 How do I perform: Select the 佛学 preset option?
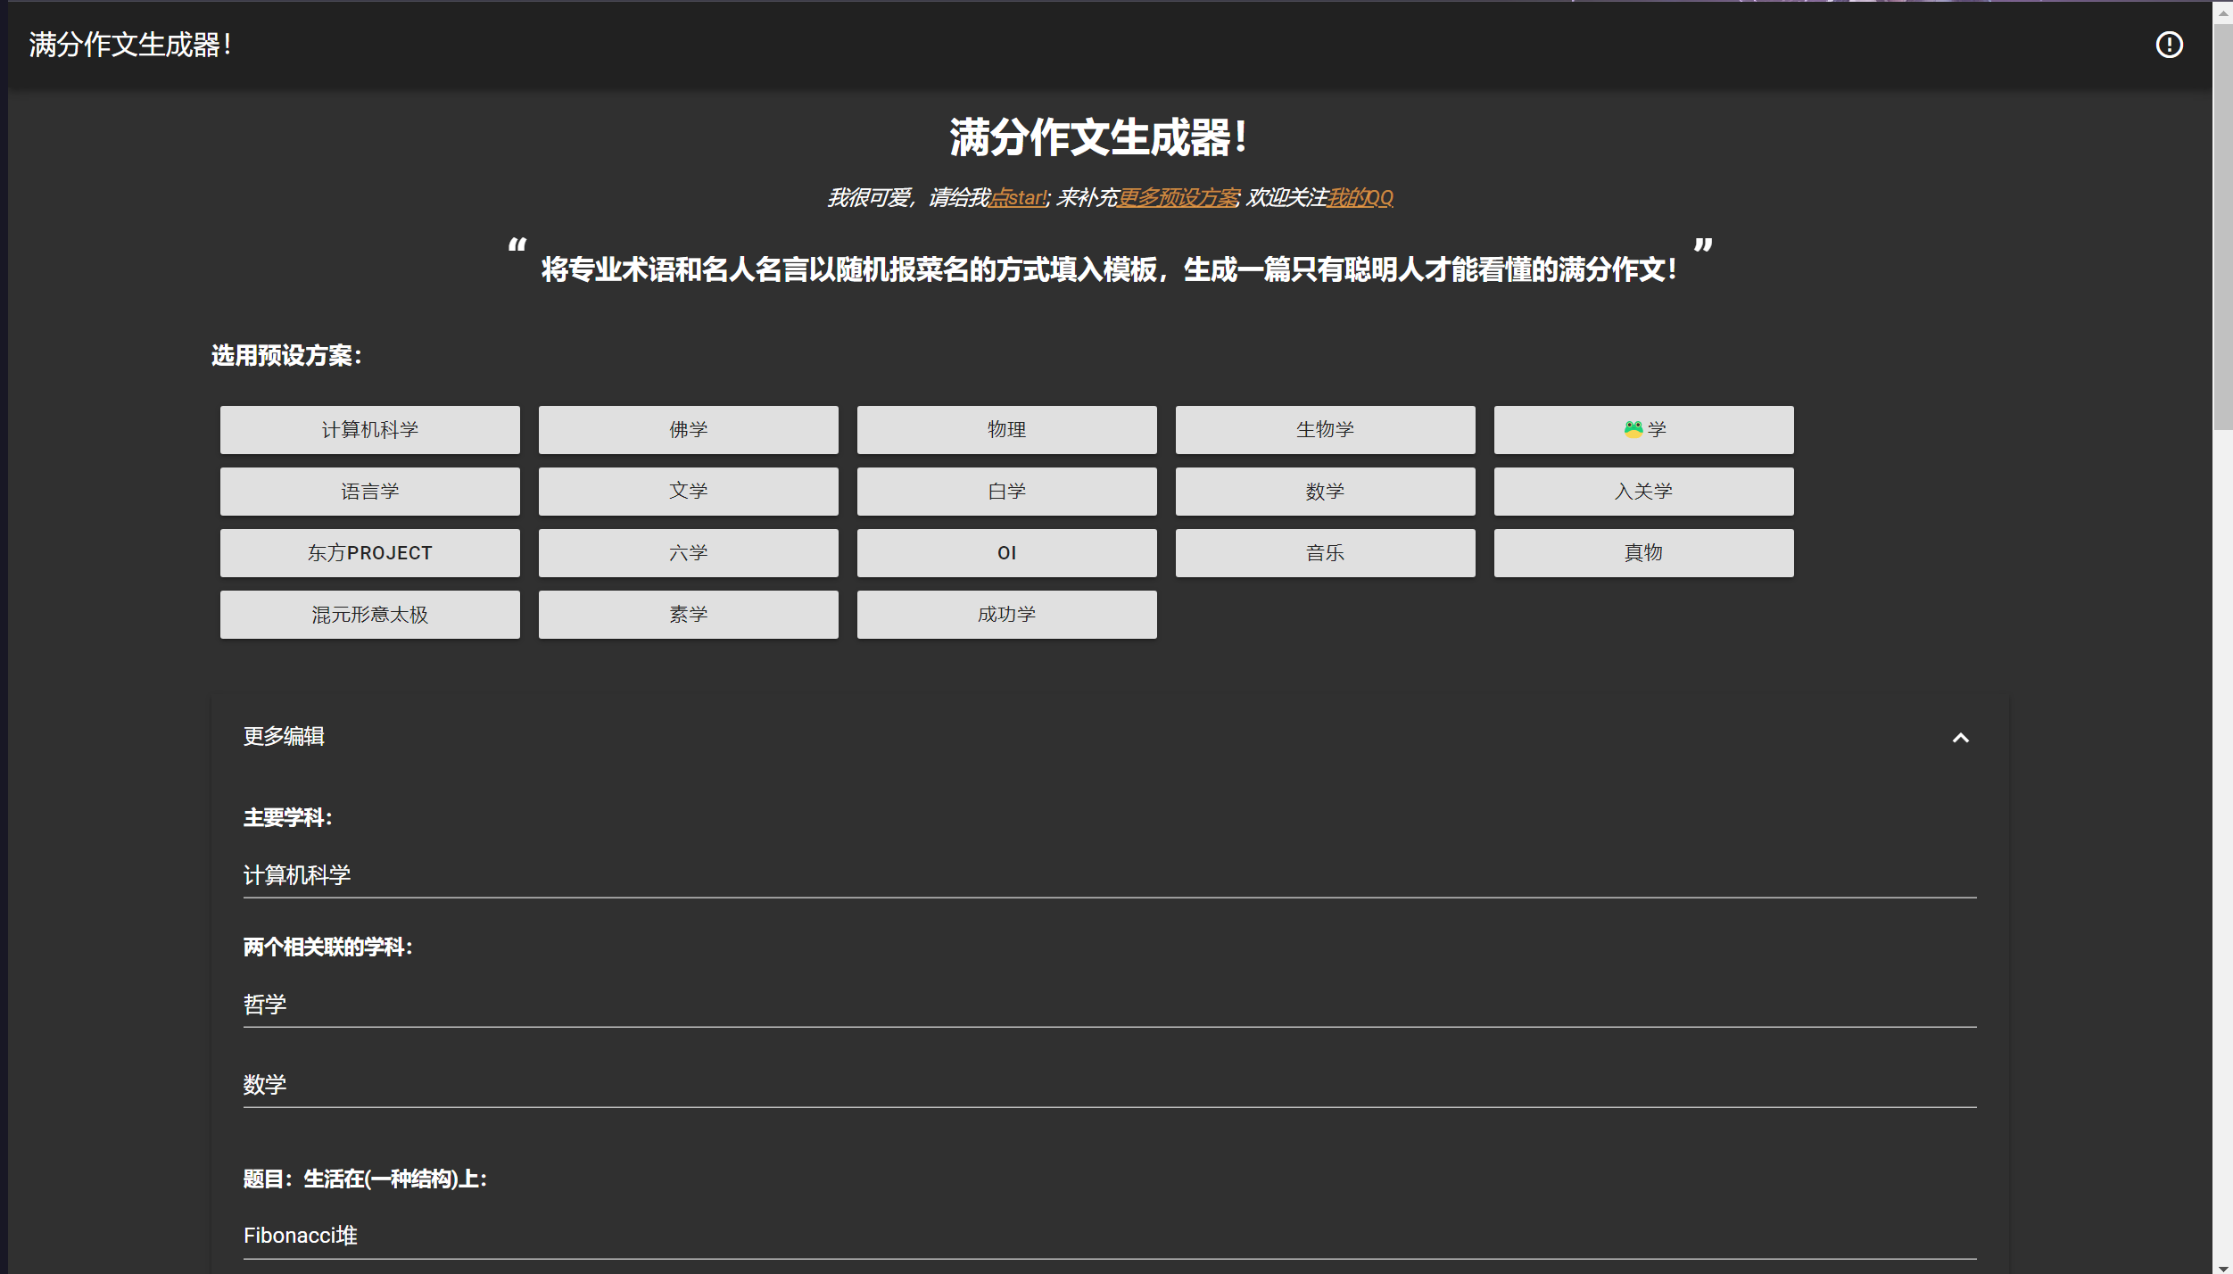[687, 429]
